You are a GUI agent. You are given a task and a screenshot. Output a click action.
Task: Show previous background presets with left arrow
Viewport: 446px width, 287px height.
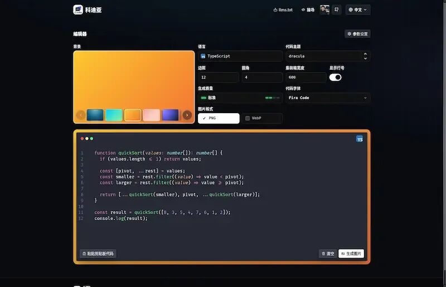tap(81, 115)
